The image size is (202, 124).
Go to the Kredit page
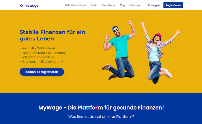click(x=94, y=5)
